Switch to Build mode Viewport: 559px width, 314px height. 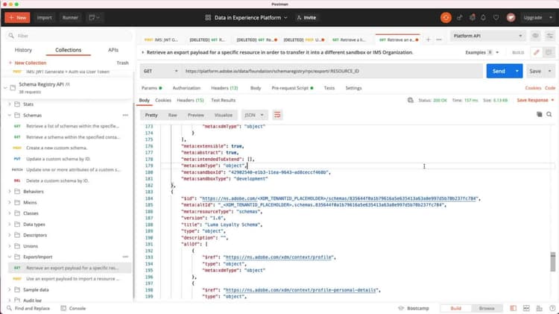point(455,308)
